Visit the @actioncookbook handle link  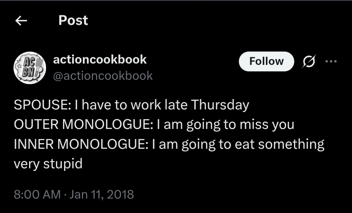coord(102,76)
